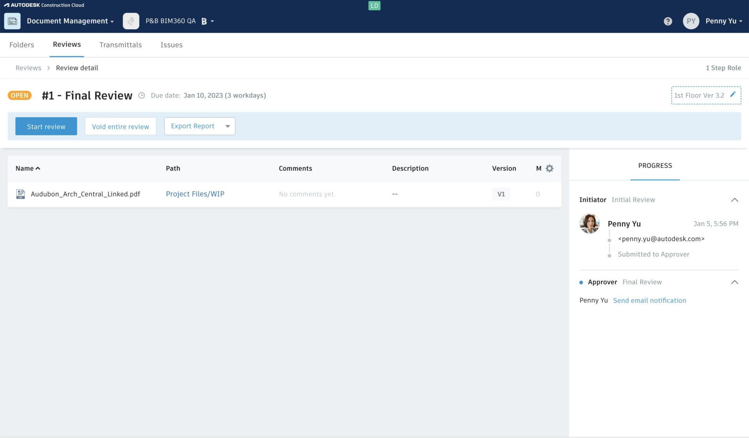Viewport: 749px width, 438px height.
Task: Click Penny Yu's profile photo
Action: tap(589, 223)
